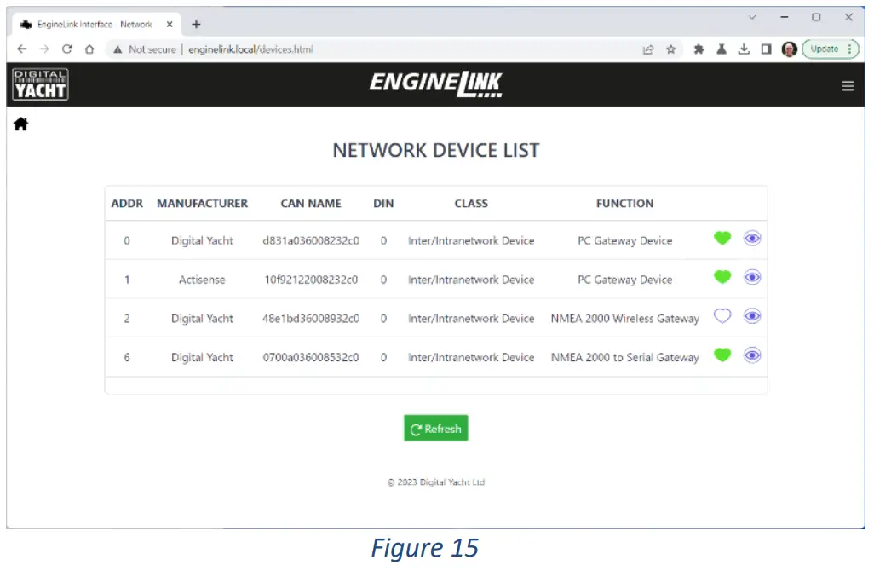
Task: View the Wireless Gateway with its eye icon
Action: [x=752, y=316]
